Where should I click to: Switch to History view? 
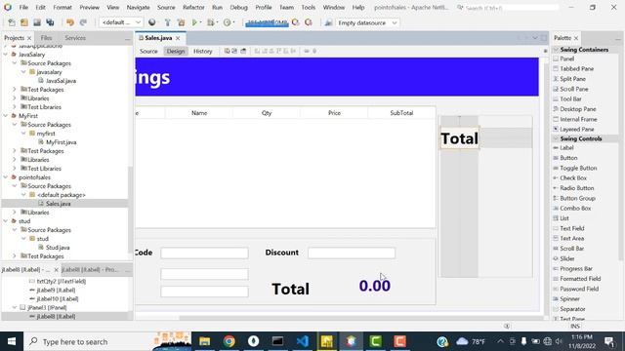point(202,51)
